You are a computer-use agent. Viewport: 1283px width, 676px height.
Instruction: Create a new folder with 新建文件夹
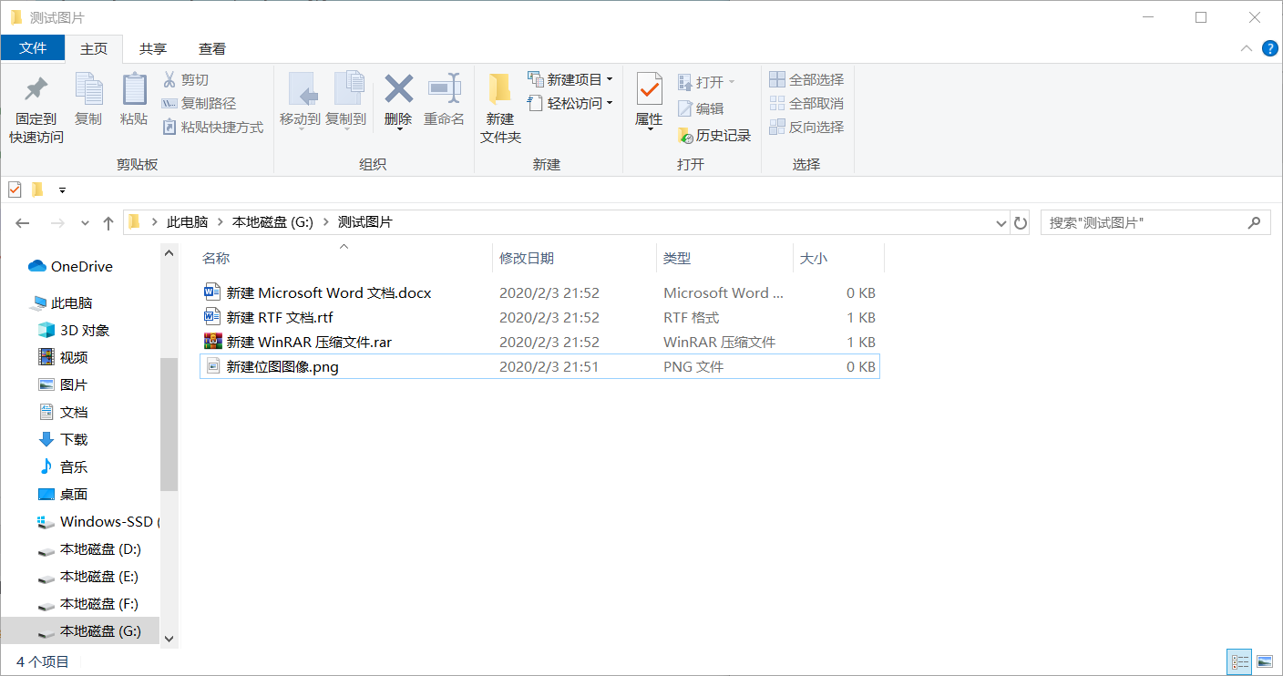click(501, 108)
